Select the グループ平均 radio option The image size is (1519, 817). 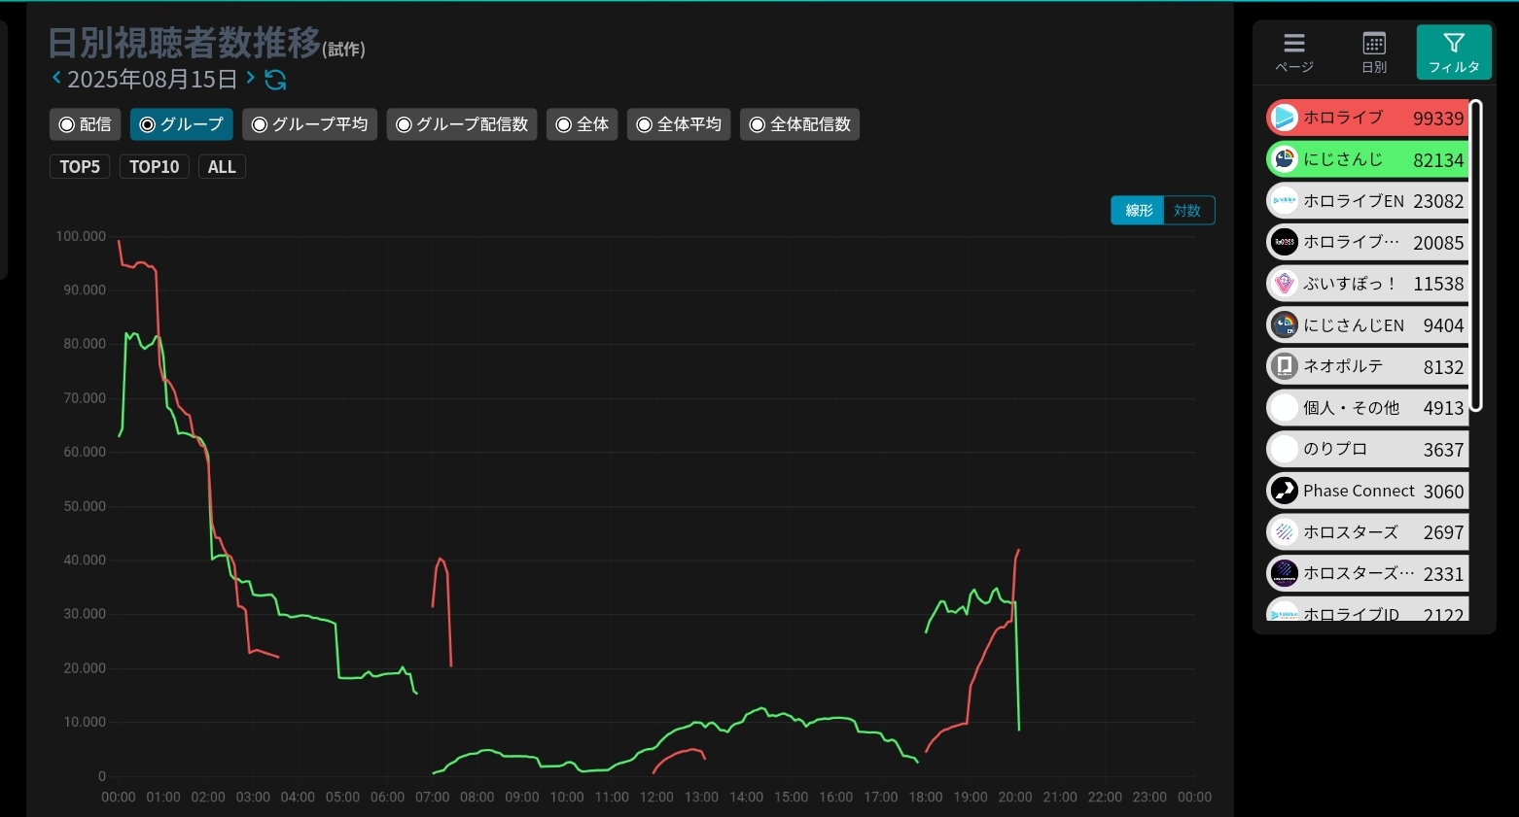(x=309, y=124)
